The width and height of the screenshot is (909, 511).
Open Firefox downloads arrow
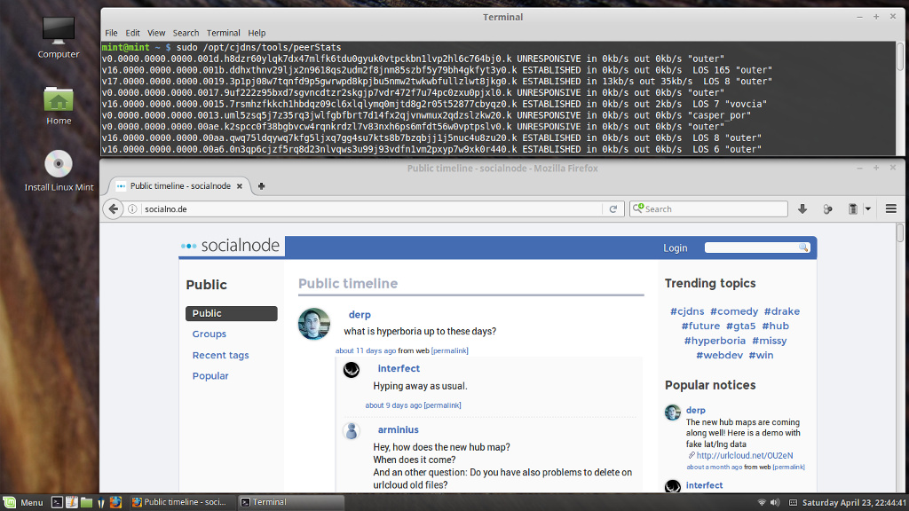click(802, 209)
